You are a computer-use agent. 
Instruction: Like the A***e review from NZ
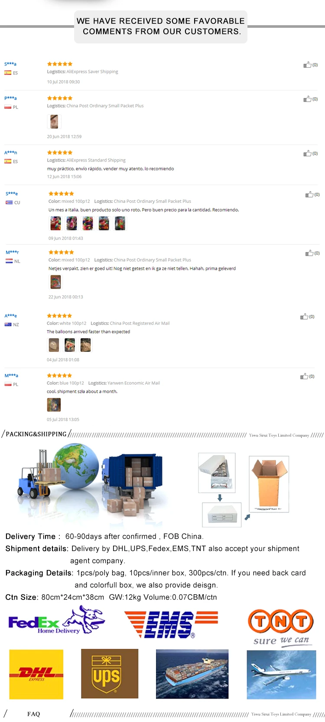coord(304,316)
